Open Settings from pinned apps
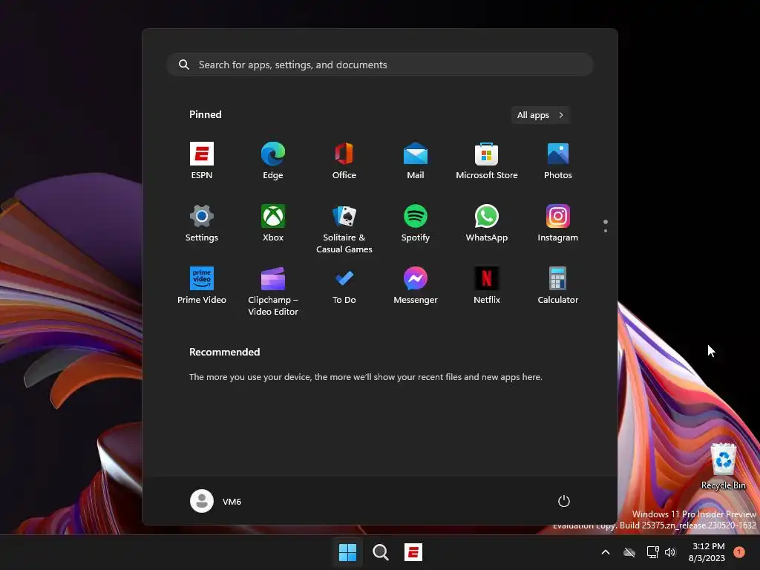Image resolution: width=760 pixels, height=570 pixels. click(x=202, y=223)
